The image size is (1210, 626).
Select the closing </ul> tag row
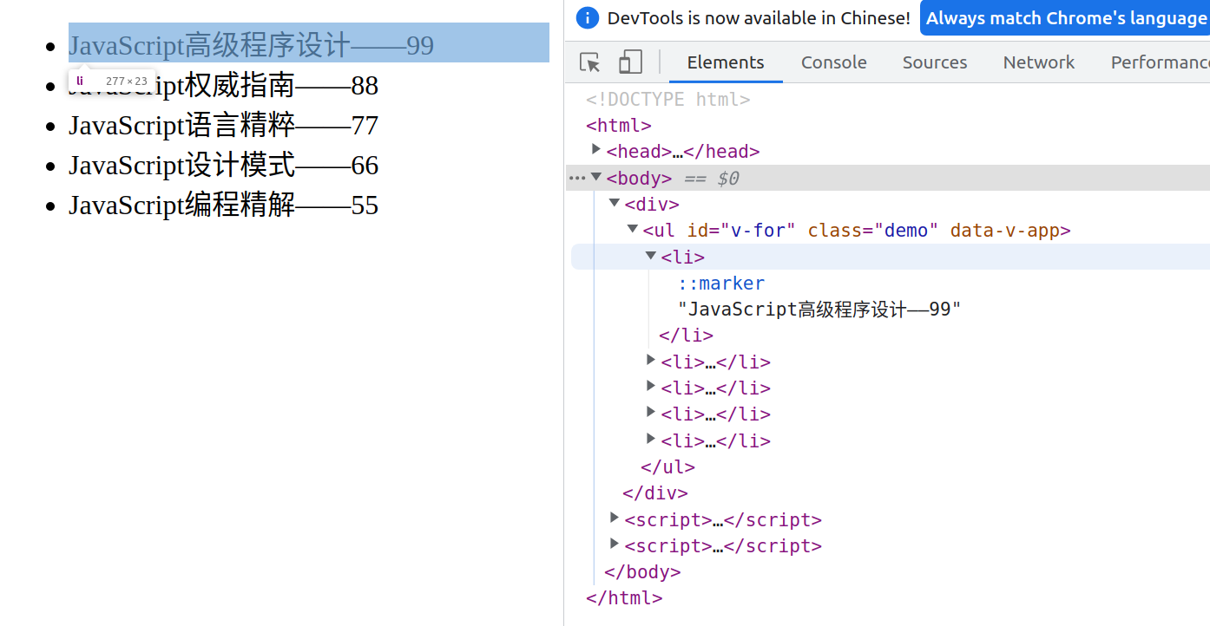coord(667,467)
